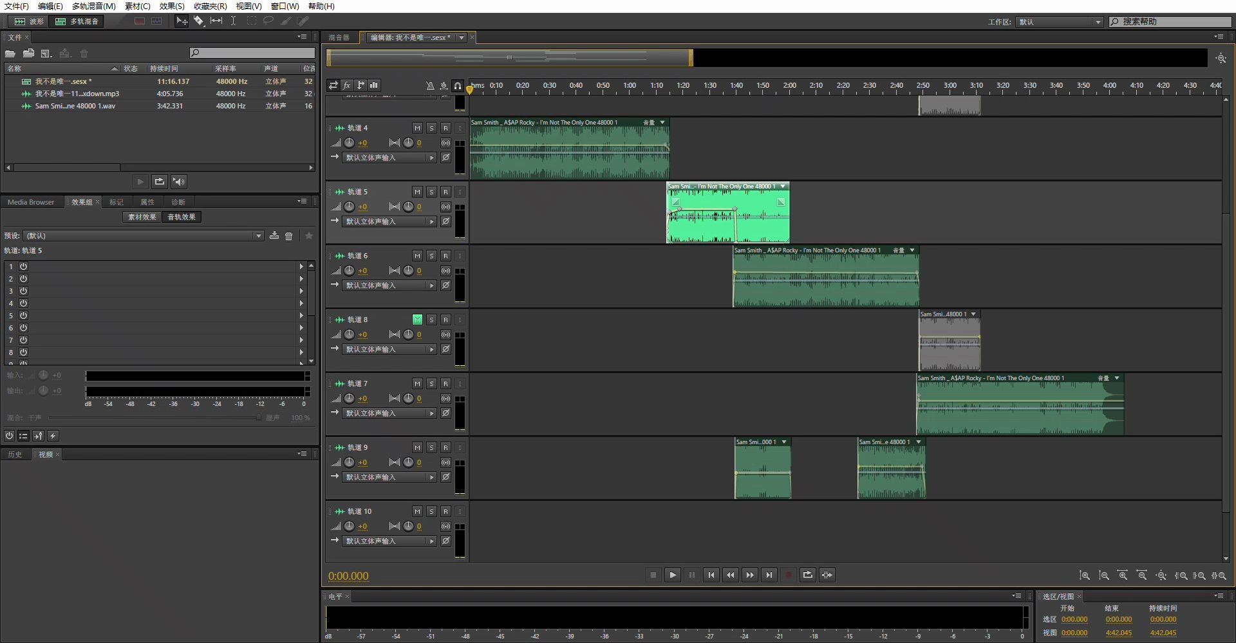Open editor session tab dropdown arrow
This screenshot has width=1236, height=643.
(461, 38)
